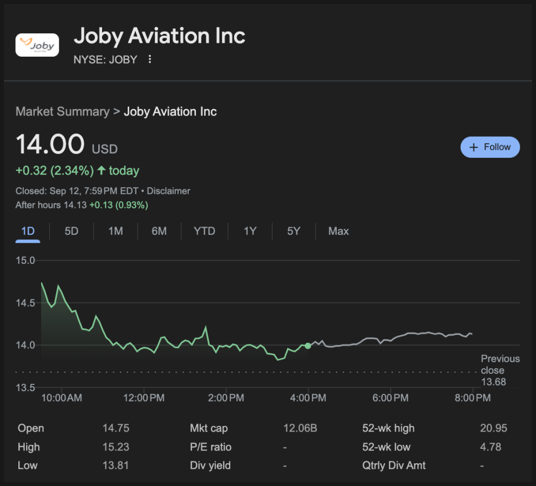Click the 52-wk high value 20.95

click(493, 428)
